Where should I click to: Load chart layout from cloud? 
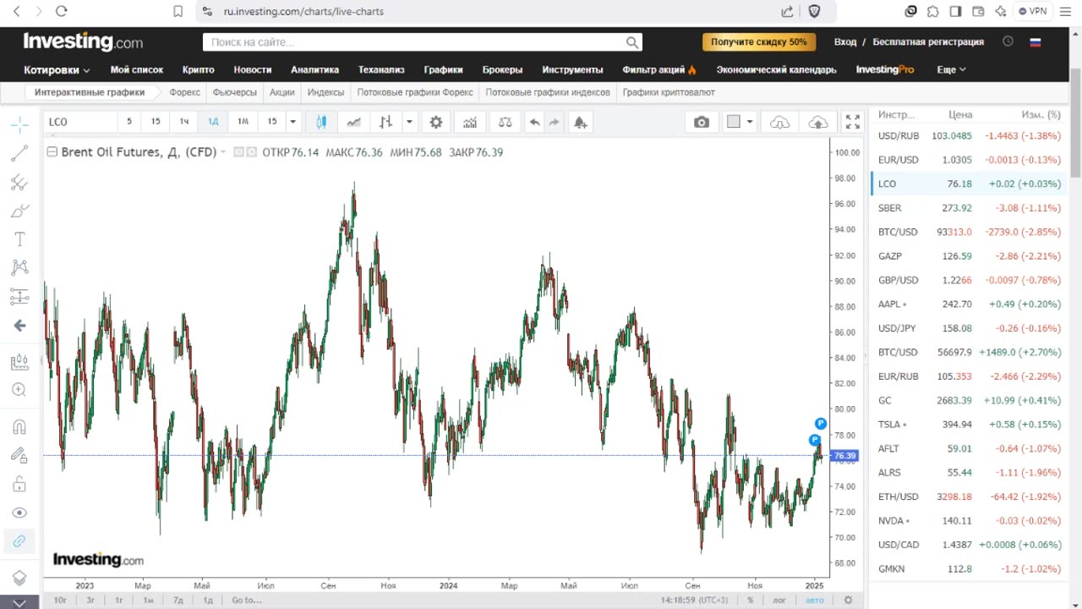pos(780,122)
